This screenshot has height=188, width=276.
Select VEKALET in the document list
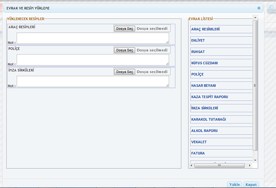pos(221,142)
